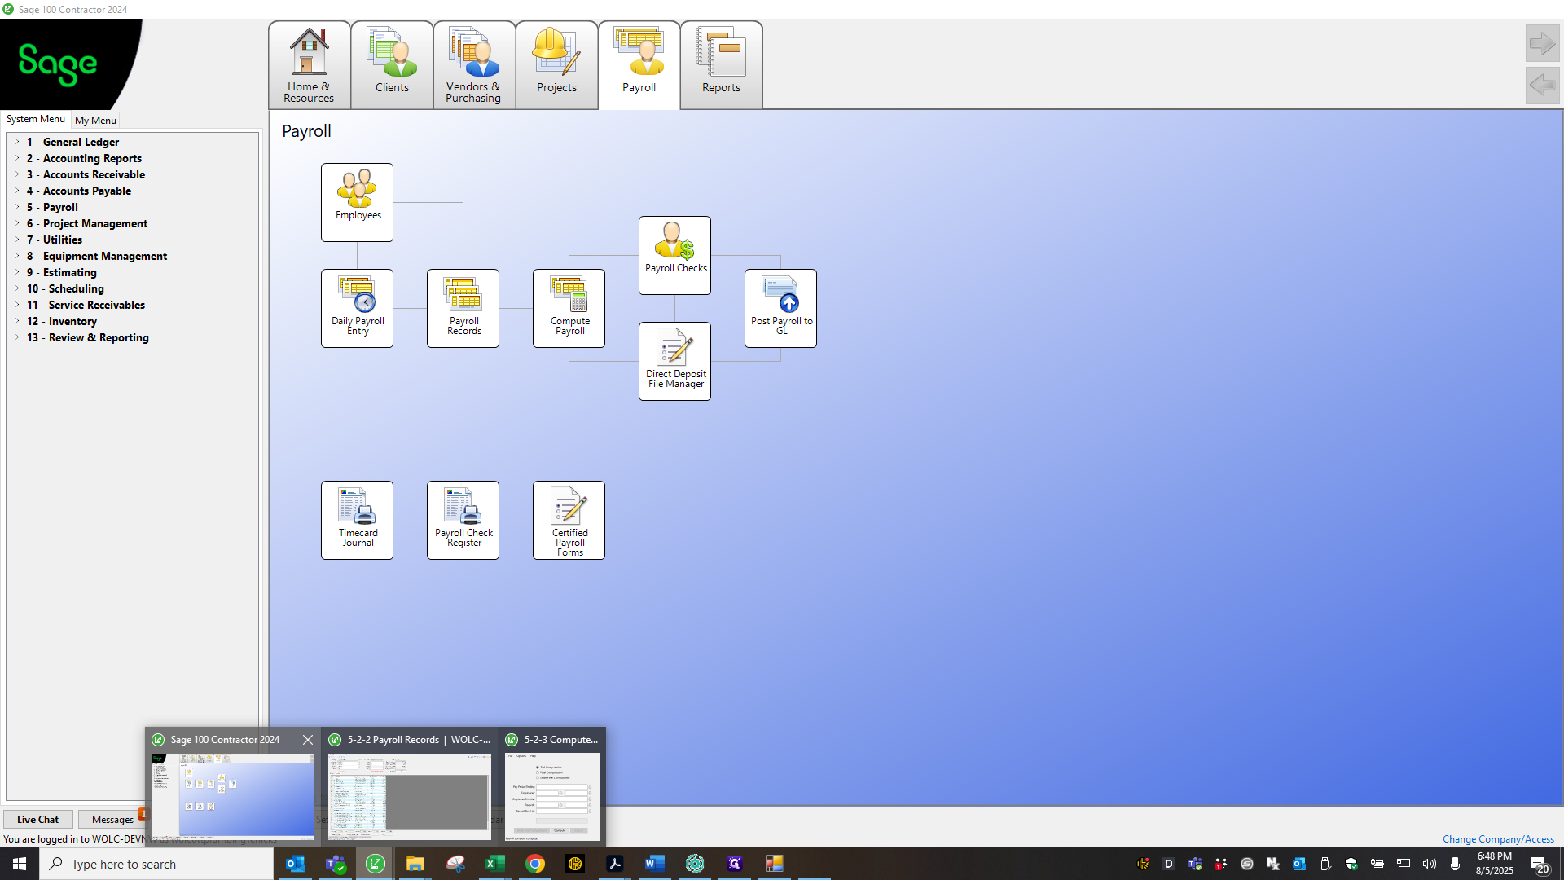Select 13 - Review & Reporting item
Viewport: 1564px width, 880px height.
pos(88,337)
